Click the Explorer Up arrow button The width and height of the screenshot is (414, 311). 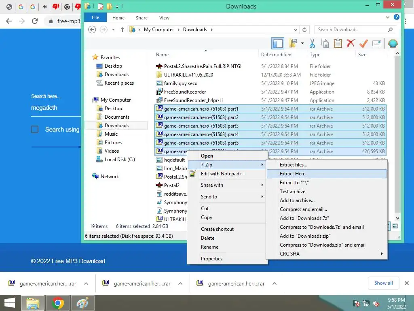[x=122, y=30]
